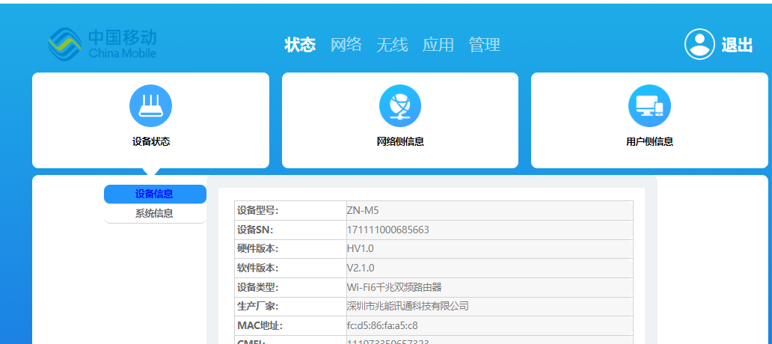Switch to the 网络 tab
The width and height of the screenshot is (772, 344).
(x=346, y=45)
